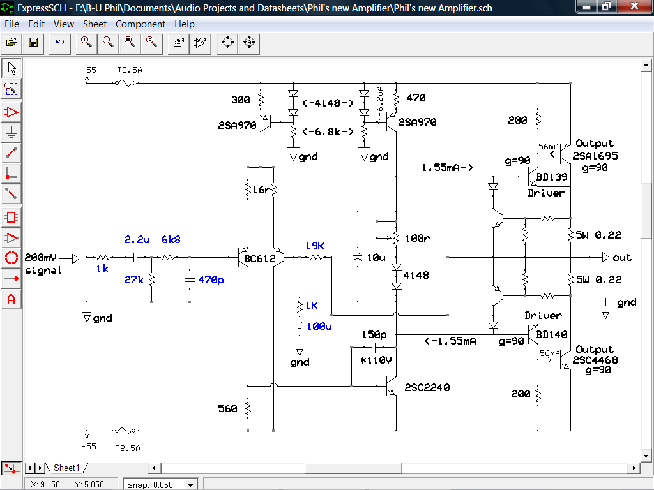Screen dimensions: 654x490
Task: Open the Sheet menu
Action: [x=95, y=24]
